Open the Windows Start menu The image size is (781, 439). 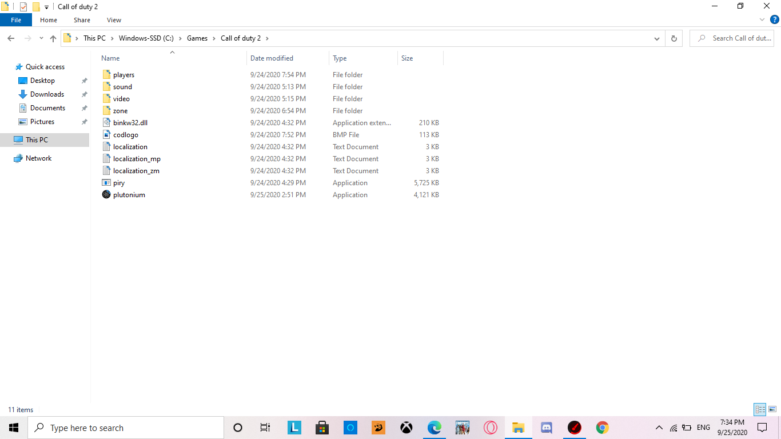(14, 428)
